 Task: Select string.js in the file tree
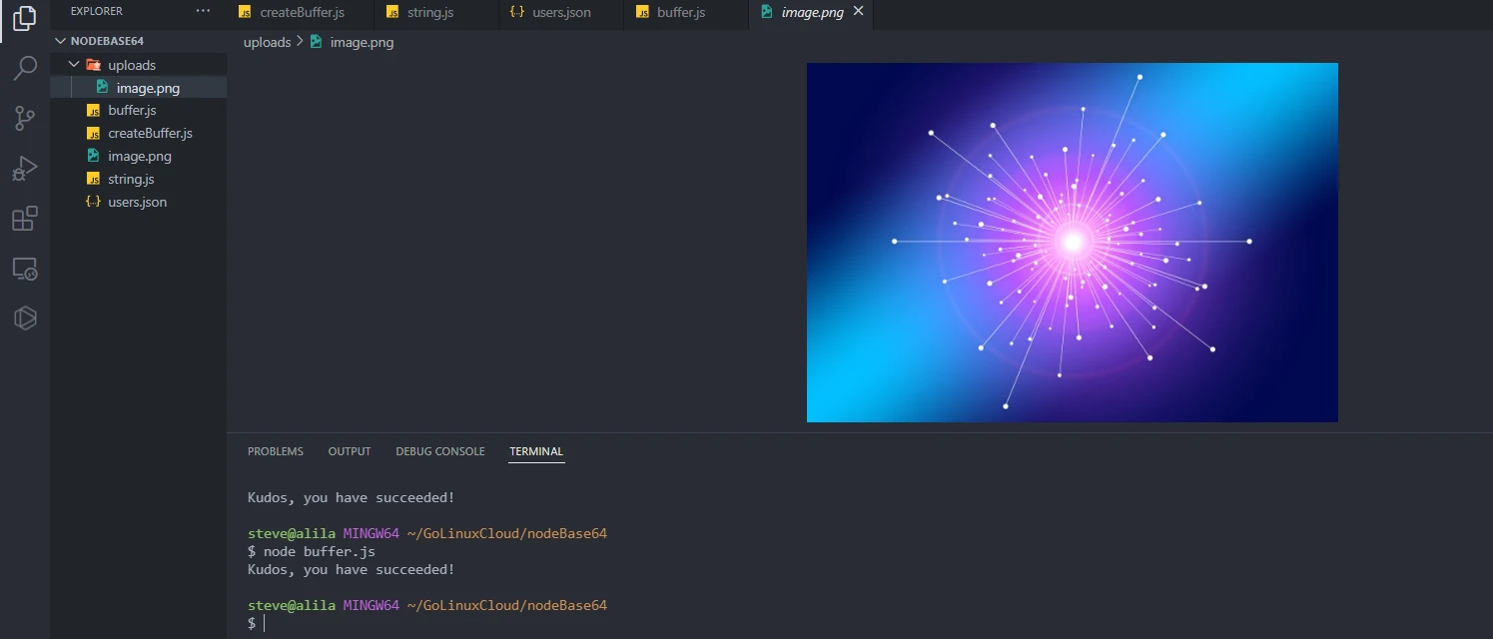pyautogui.click(x=132, y=179)
